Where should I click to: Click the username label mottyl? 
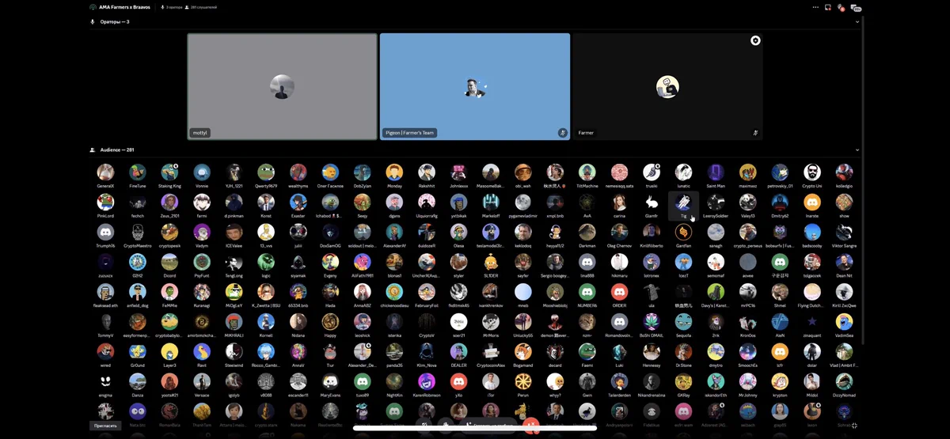pyautogui.click(x=199, y=133)
